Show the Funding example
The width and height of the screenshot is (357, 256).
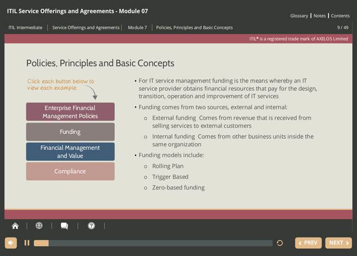70,132
